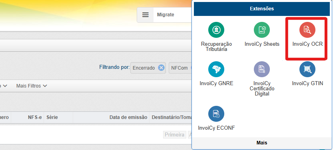This screenshot has width=333, height=150.
Task: Open the hamburger menu next to Migrate
Action: 145,15
